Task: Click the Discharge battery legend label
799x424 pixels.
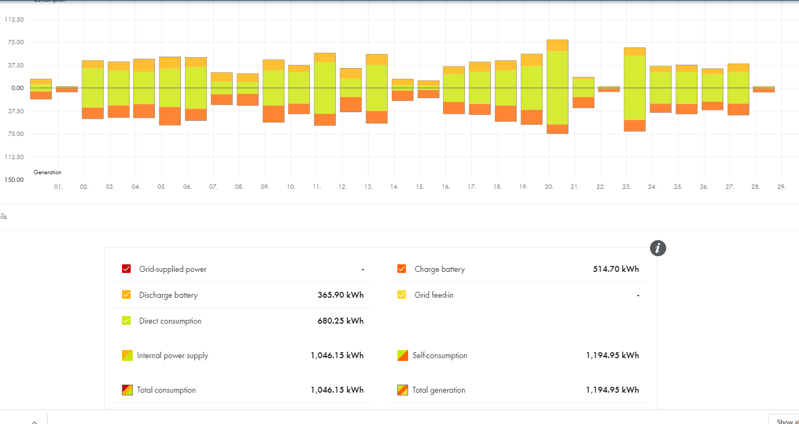Action: click(x=168, y=295)
